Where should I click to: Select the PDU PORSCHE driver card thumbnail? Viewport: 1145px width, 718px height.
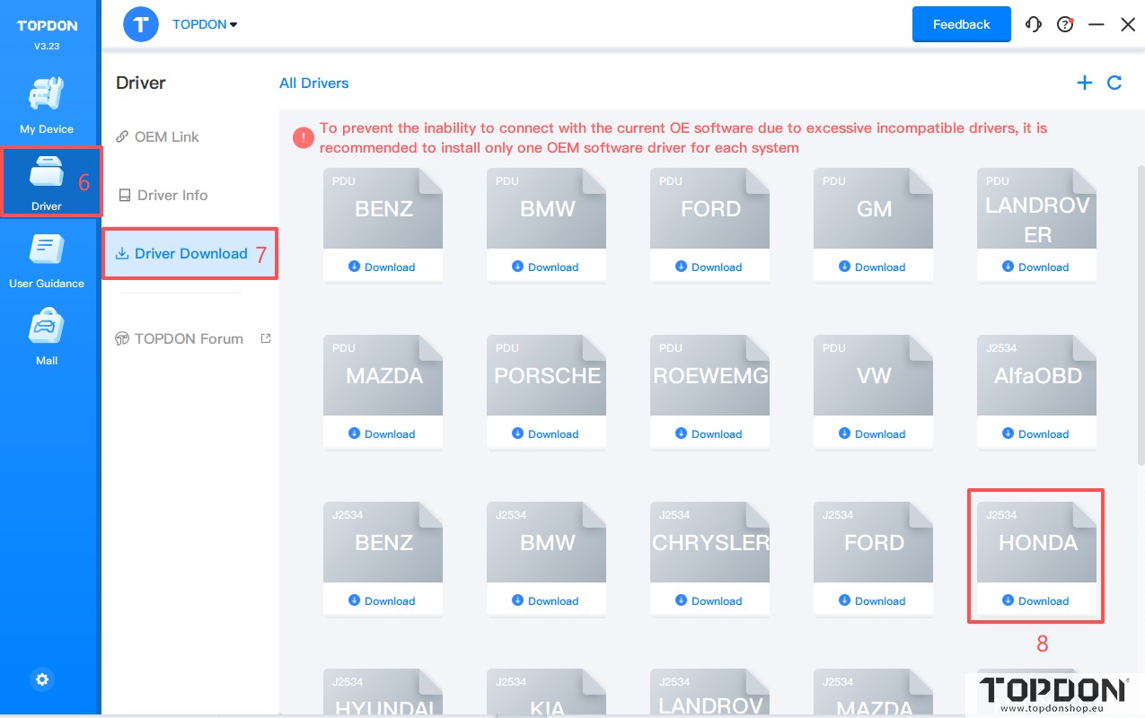546,375
